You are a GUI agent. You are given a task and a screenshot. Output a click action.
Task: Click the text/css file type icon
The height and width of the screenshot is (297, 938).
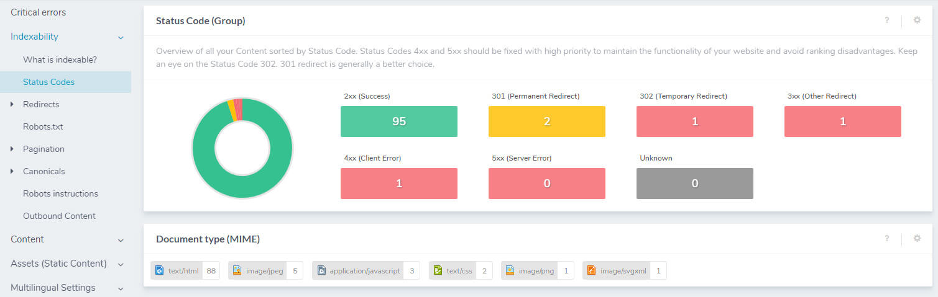coord(438,270)
